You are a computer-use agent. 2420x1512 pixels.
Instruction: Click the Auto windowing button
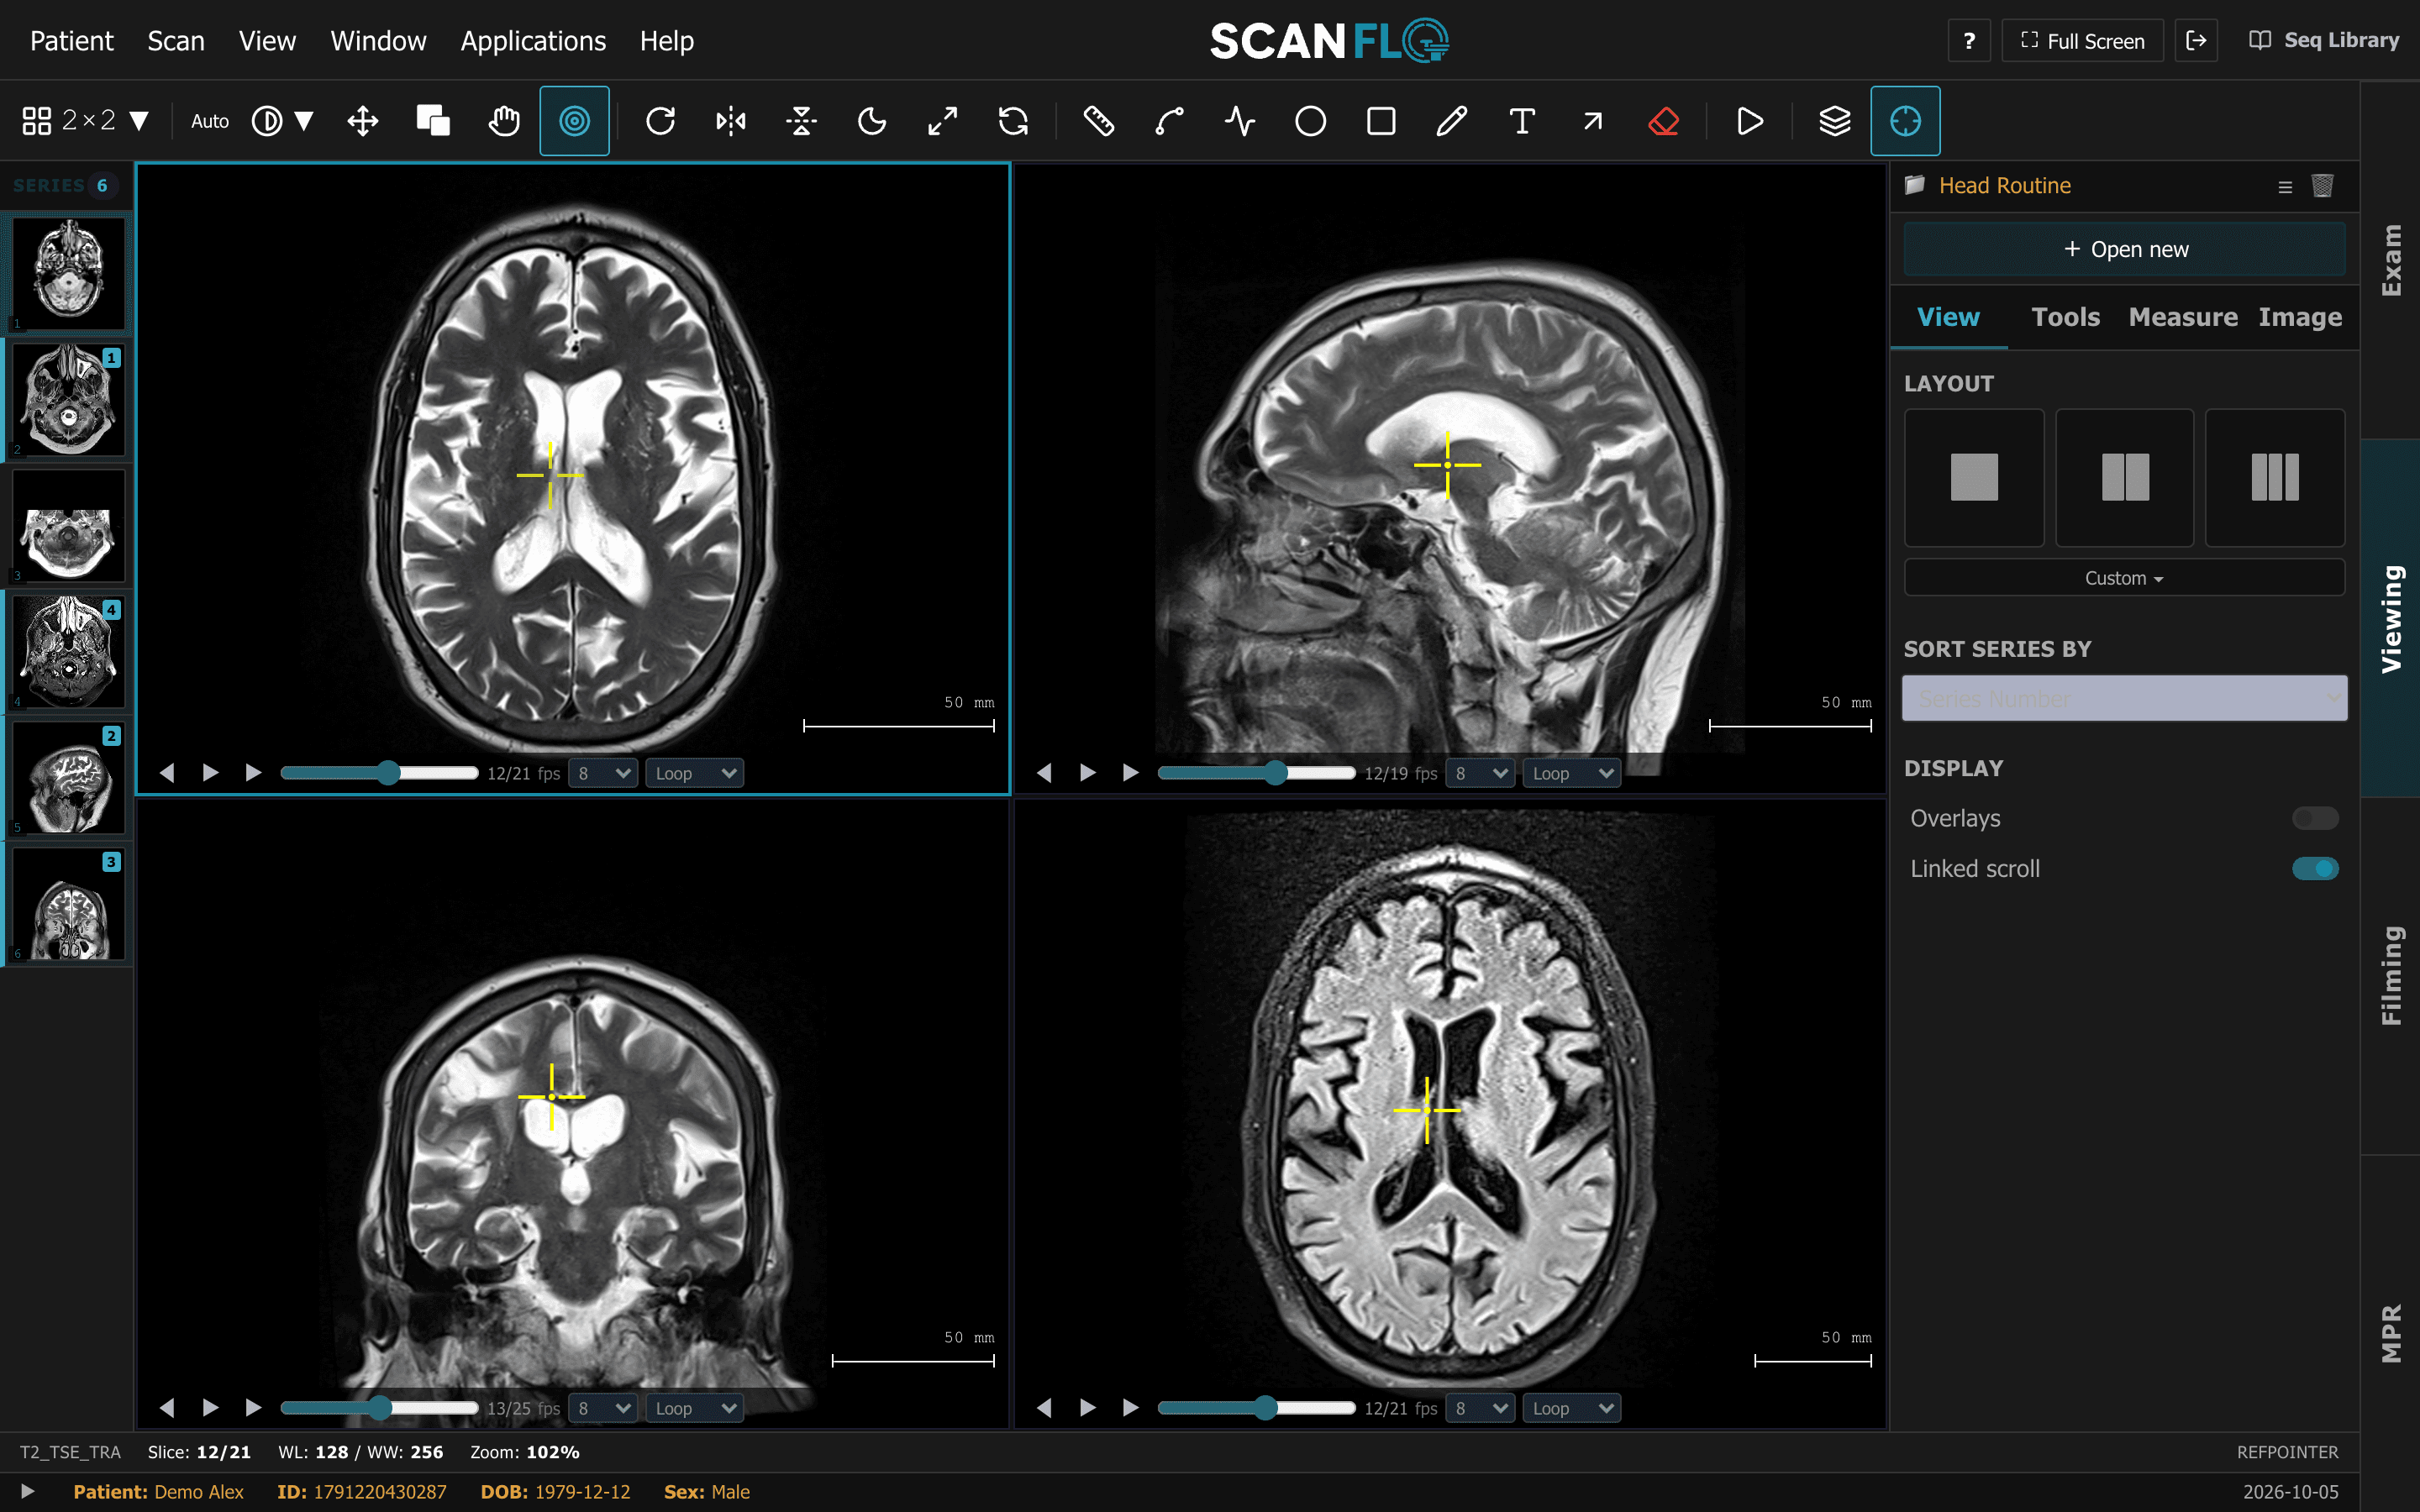coord(210,121)
